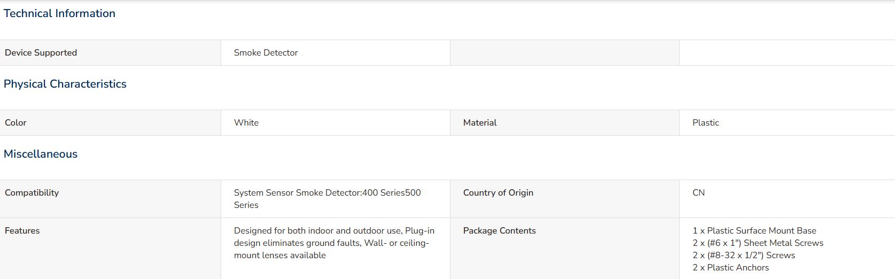895x279 pixels.
Task: Click the #8-32 x 1/2" Screws line
Action: point(744,255)
